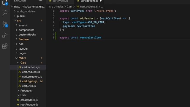This screenshot has height=107, width=190.
Task: Click JS icon of rootReducer.js
Action: [18, 104]
